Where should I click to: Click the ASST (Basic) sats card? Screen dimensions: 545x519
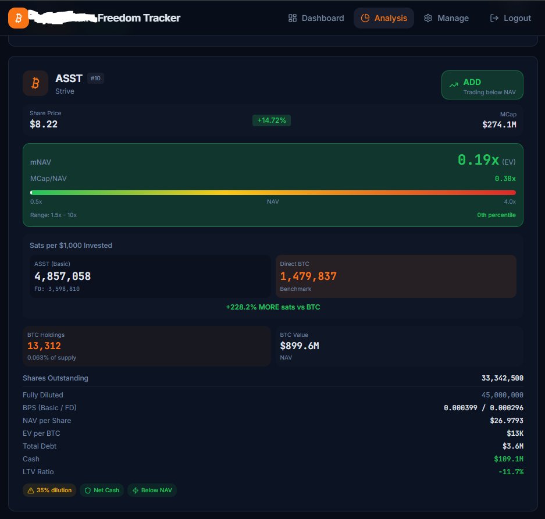pyautogui.click(x=150, y=276)
